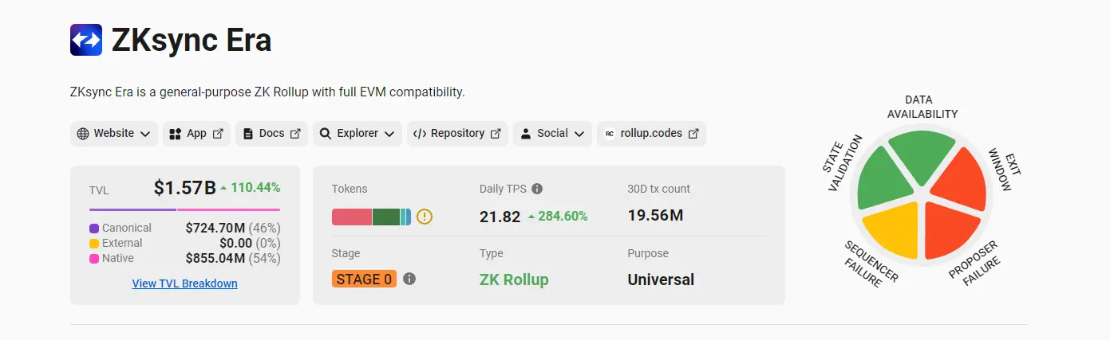Click the $1.57B TVL value

coord(184,188)
